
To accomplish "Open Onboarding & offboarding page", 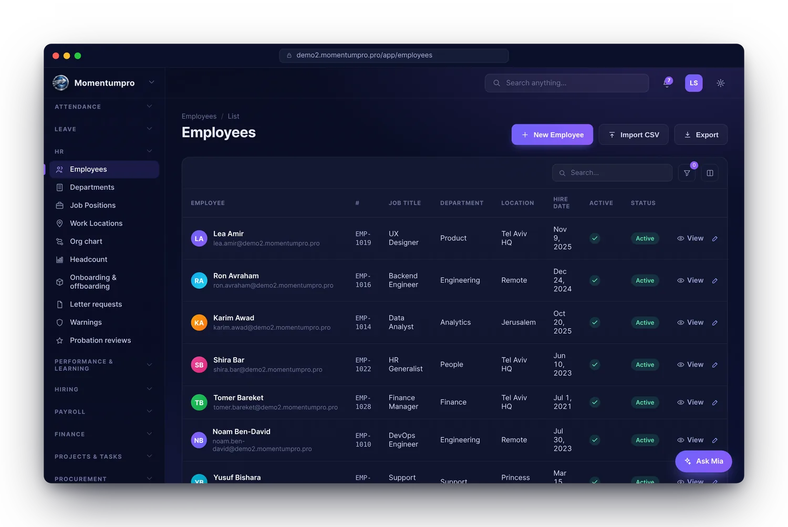I will [104, 282].
